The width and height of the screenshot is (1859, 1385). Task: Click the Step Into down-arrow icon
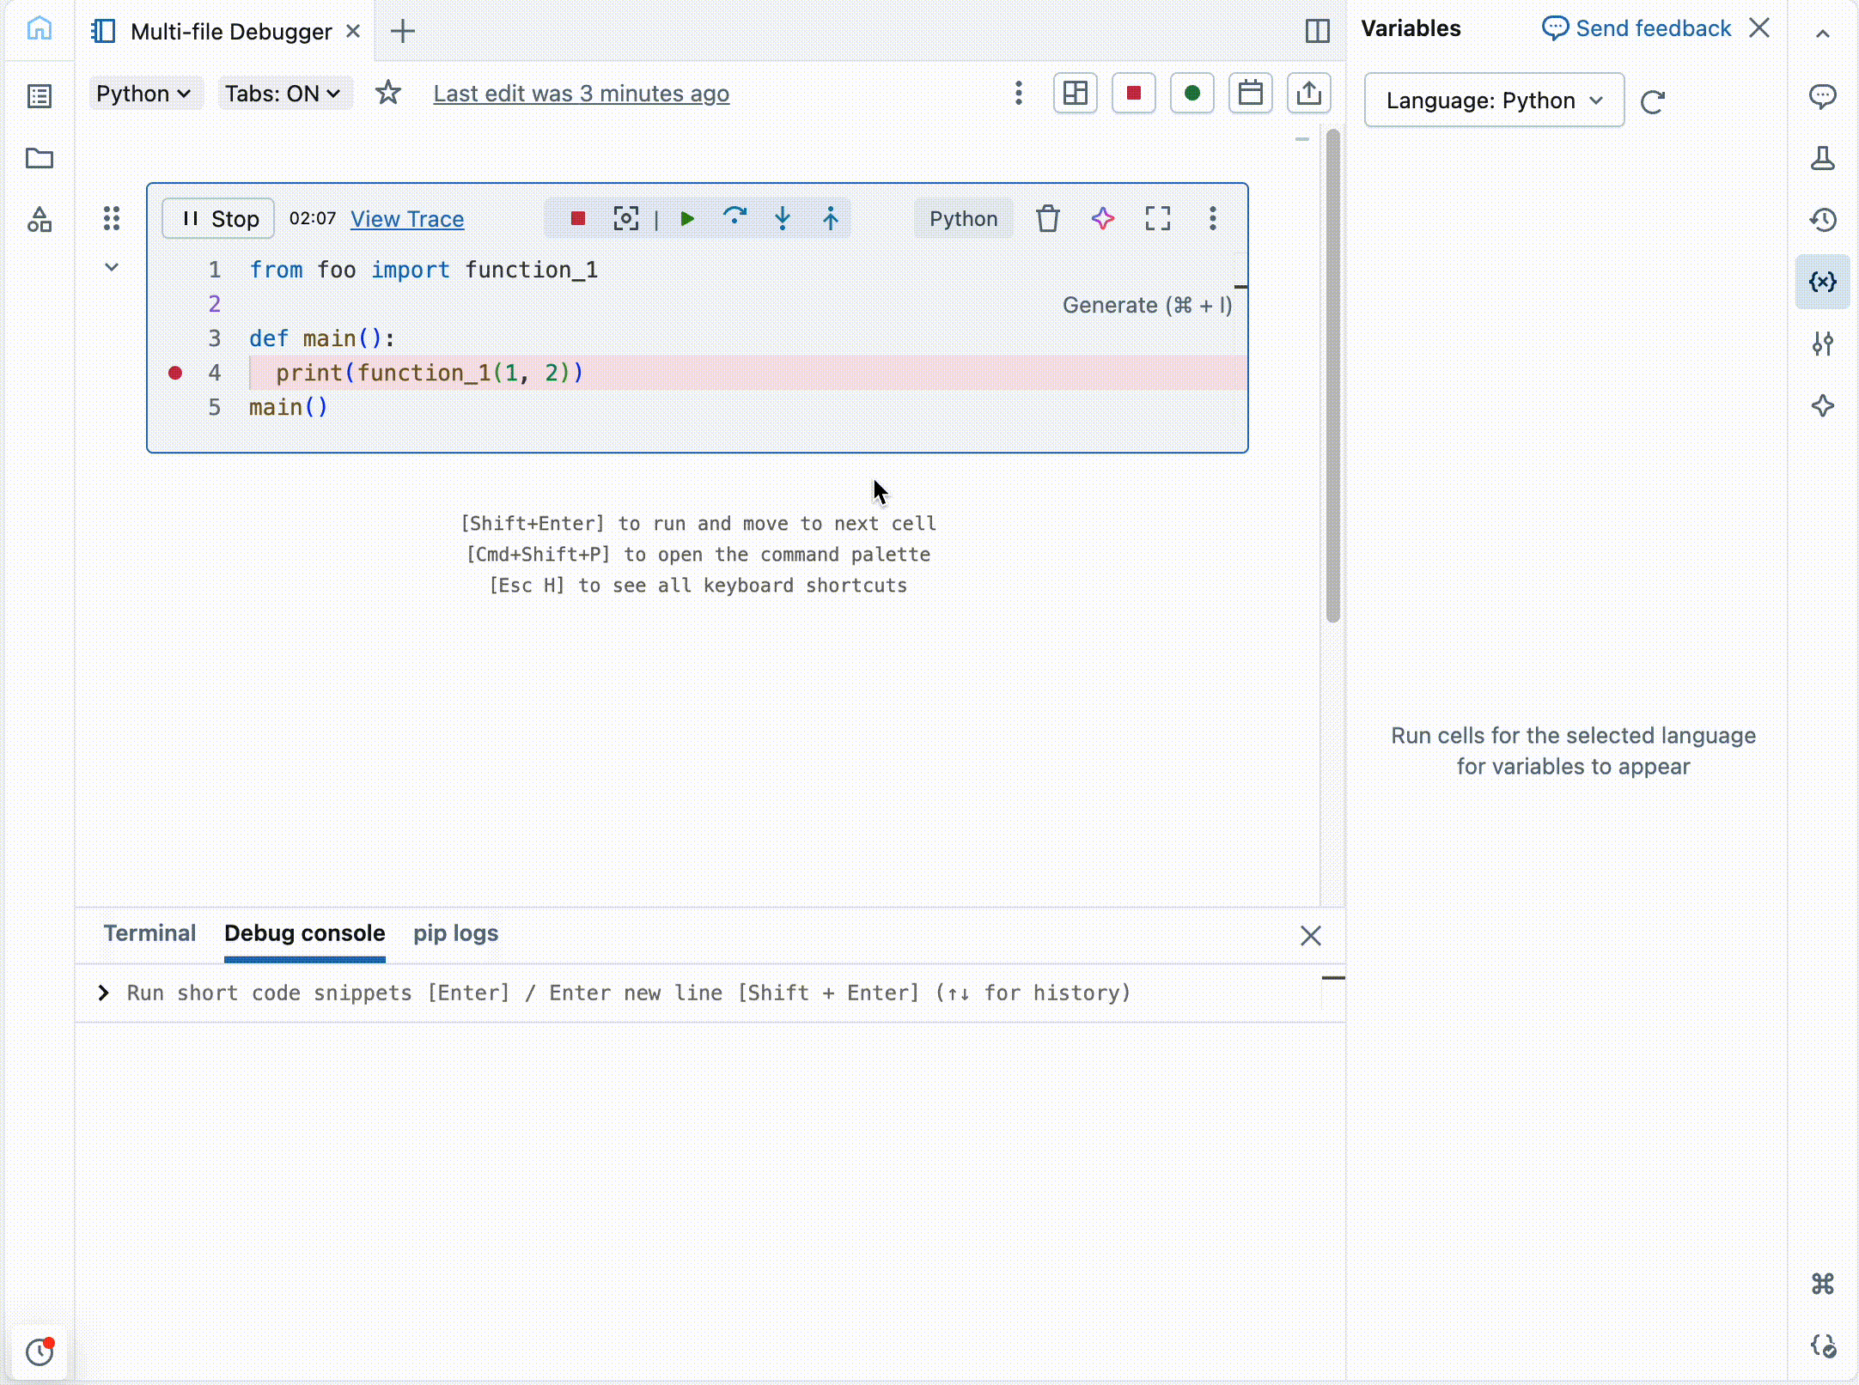[x=783, y=218]
